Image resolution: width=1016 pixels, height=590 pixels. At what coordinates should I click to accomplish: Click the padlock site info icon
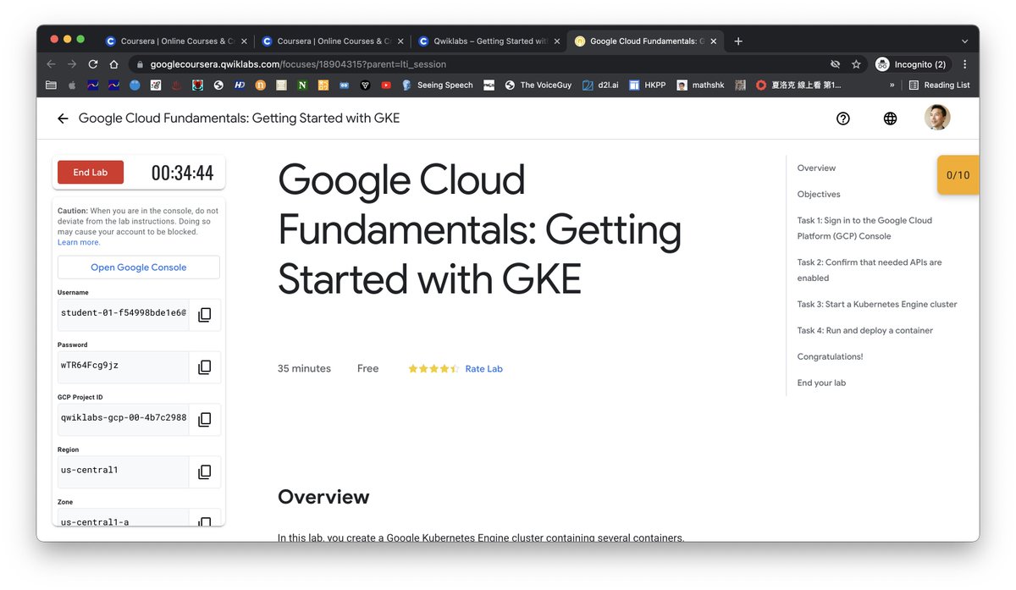coord(140,64)
